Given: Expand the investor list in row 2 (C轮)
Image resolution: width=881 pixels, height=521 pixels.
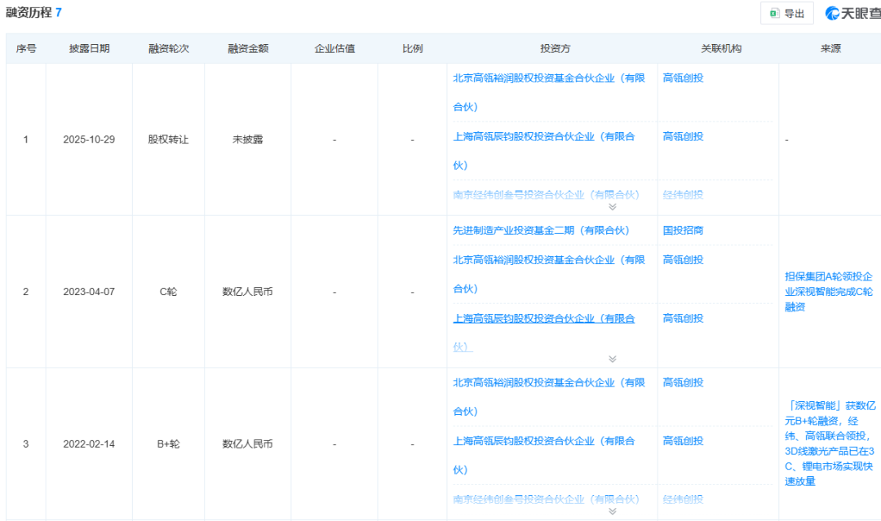Looking at the screenshot, I should pyautogui.click(x=613, y=360).
